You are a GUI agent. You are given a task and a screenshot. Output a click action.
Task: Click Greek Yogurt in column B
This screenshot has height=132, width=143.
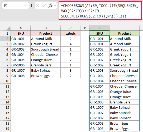(45, 44)
